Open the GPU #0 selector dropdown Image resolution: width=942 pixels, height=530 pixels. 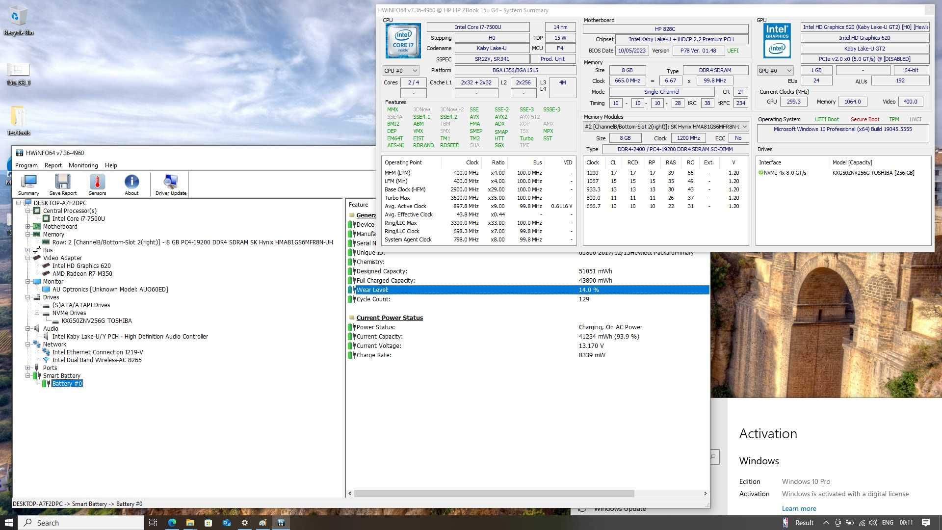[775, 71]
